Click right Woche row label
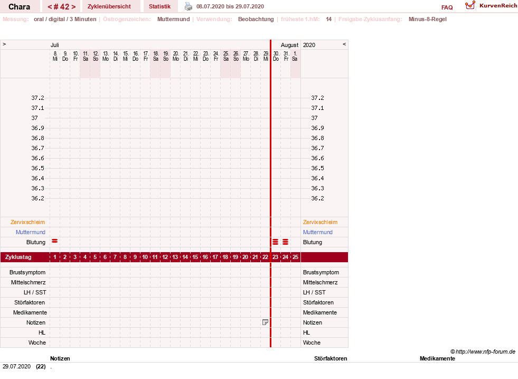Viewport: 518px width, 379px height. (312, 343)
